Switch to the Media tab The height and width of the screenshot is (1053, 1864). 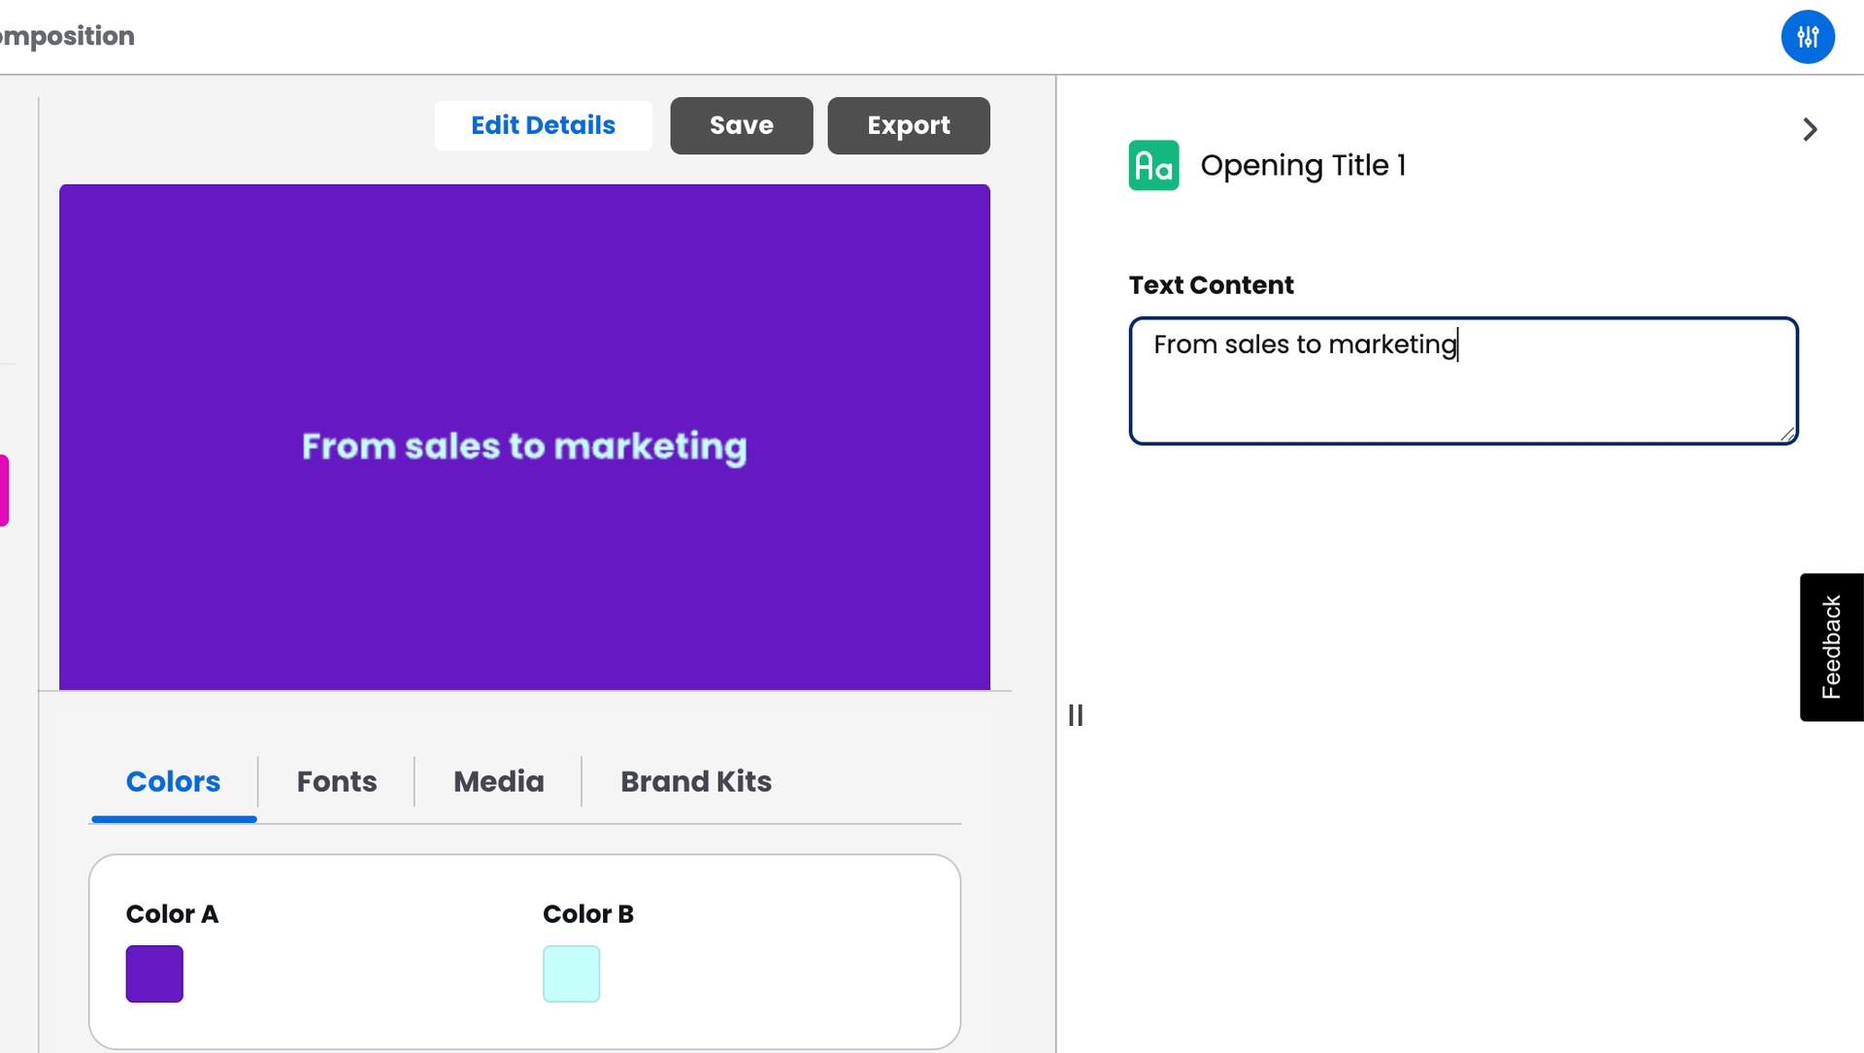(498, 781)
